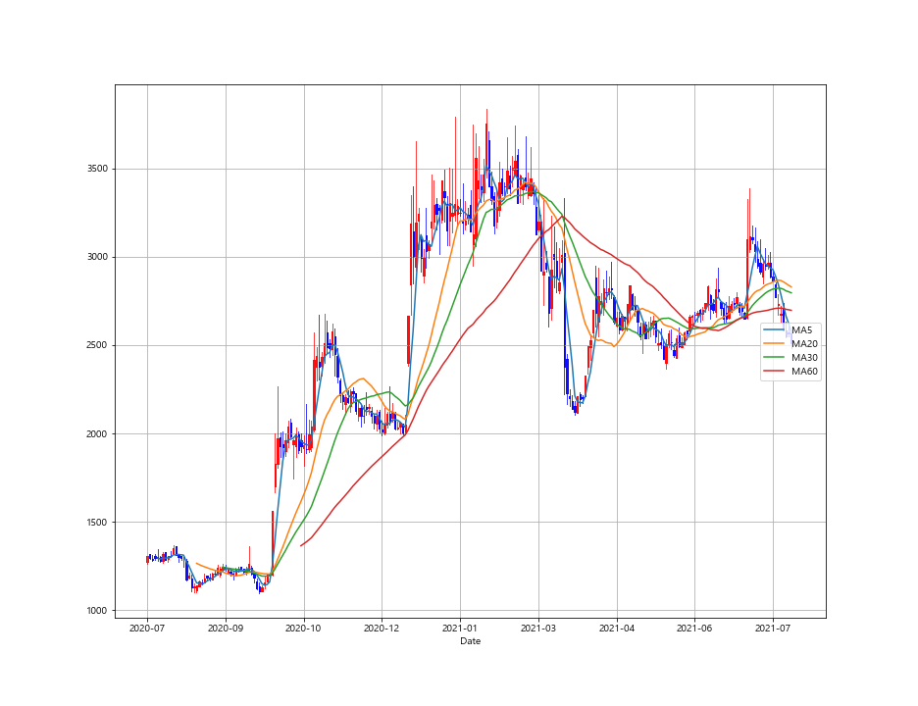Click the 2020-07 x-axis tick label

pyautogui.click(x=147, y=629)
